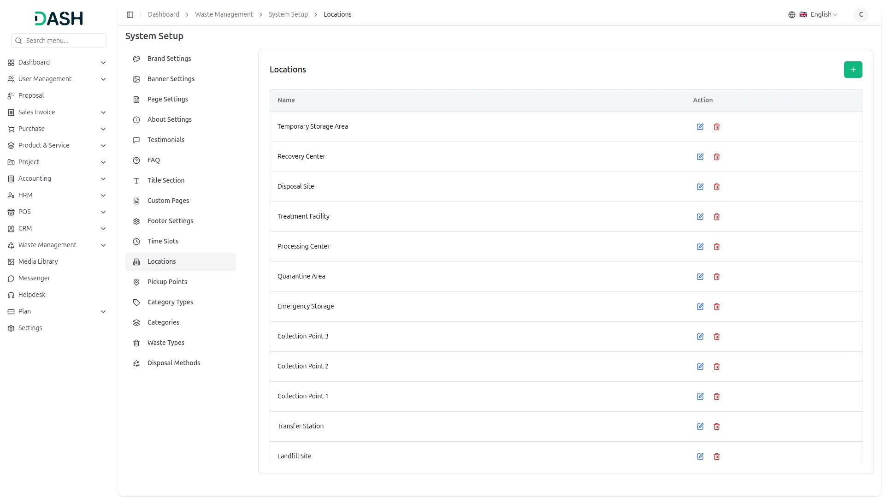885x498 pixels.
Task: Click the Search menu input field
Action: pos(64,41)
